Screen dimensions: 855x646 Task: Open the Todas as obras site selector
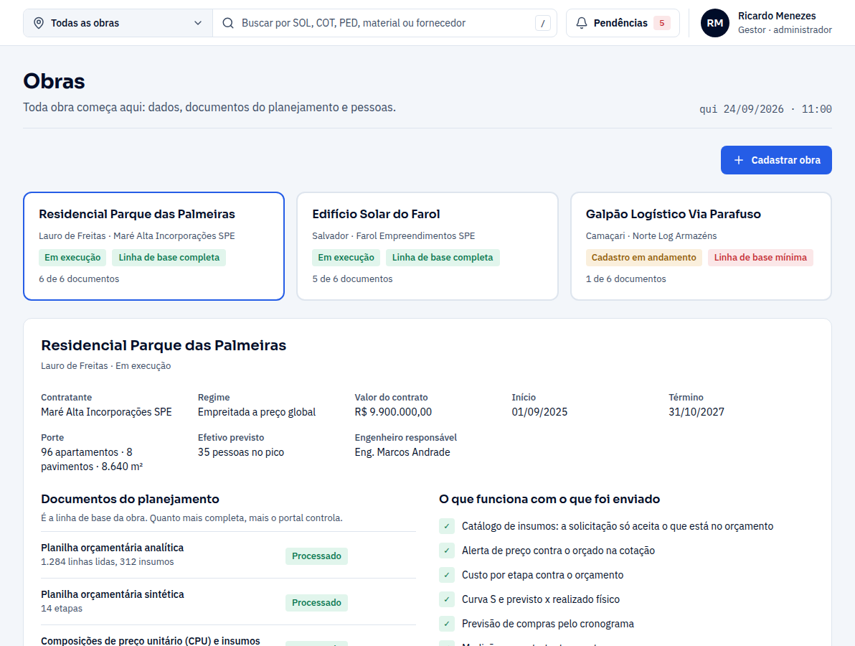coord(118,23)
